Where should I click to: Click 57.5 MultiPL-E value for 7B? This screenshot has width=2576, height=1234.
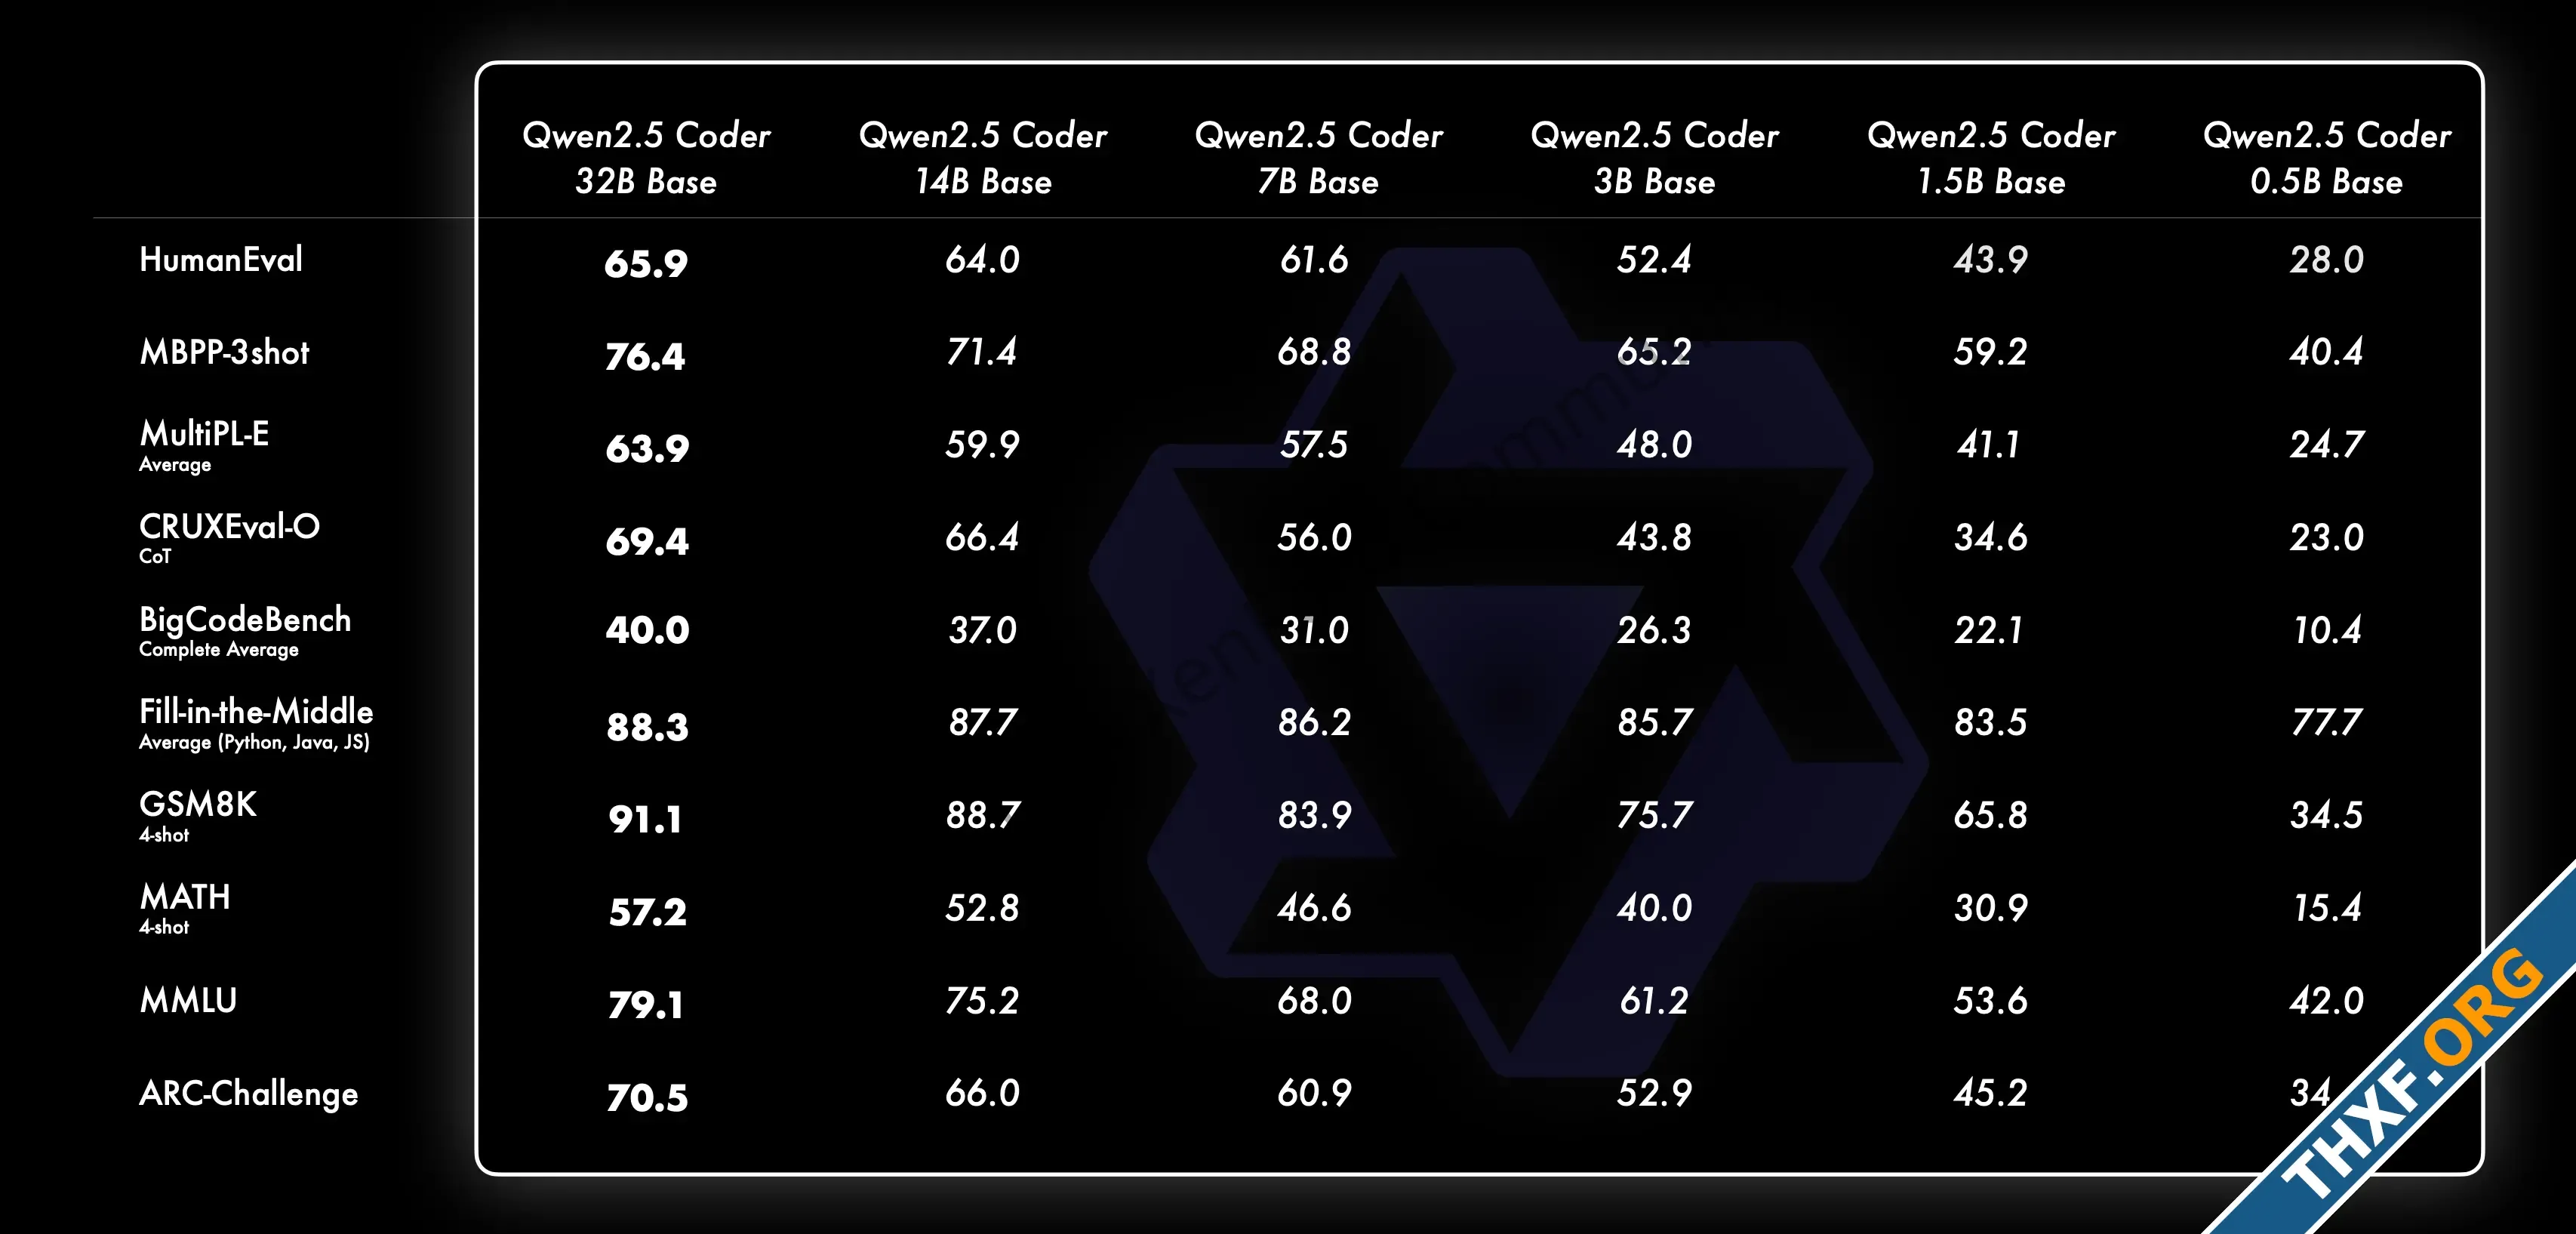1315,445
